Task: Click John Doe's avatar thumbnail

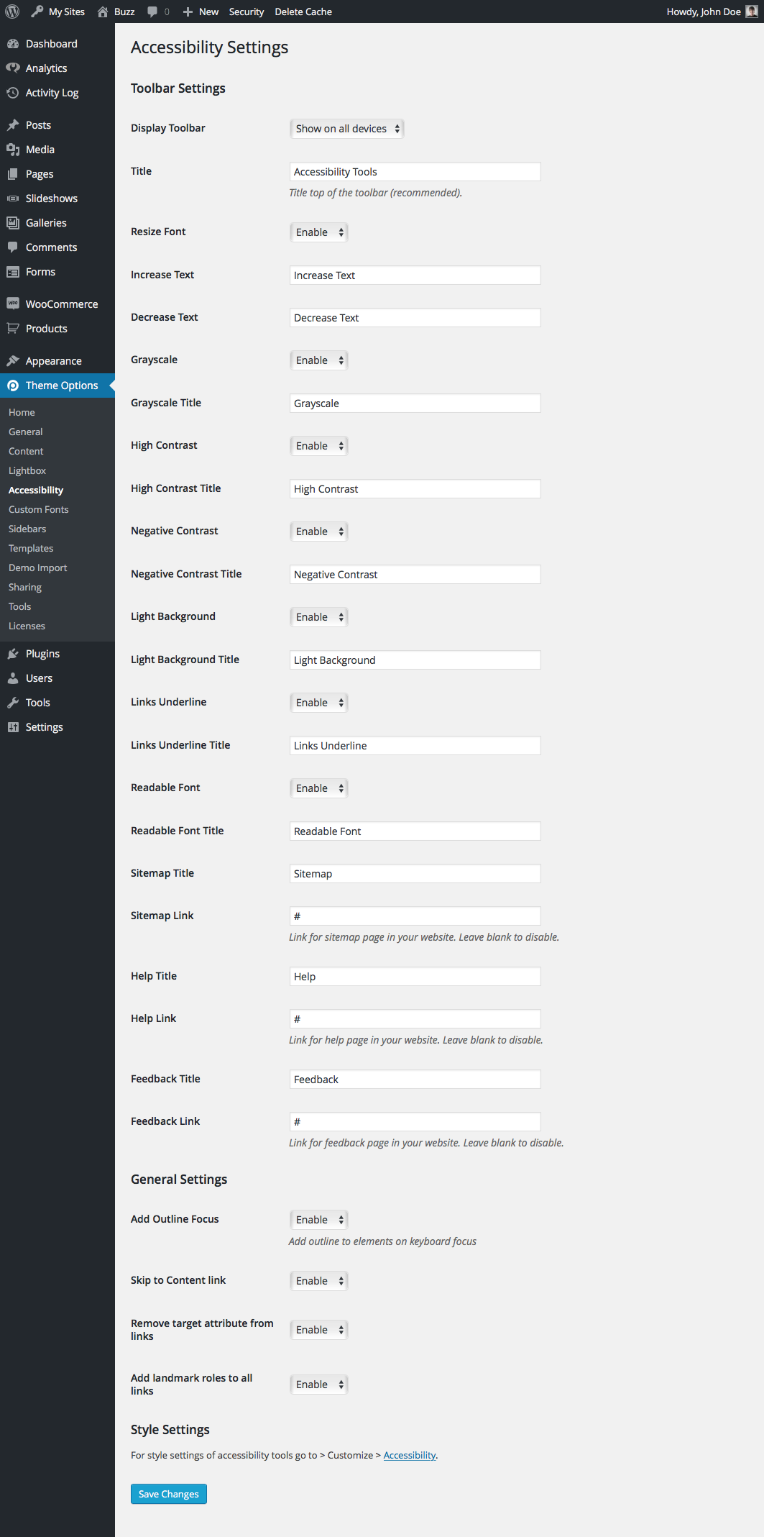Action: click(751, 12)
